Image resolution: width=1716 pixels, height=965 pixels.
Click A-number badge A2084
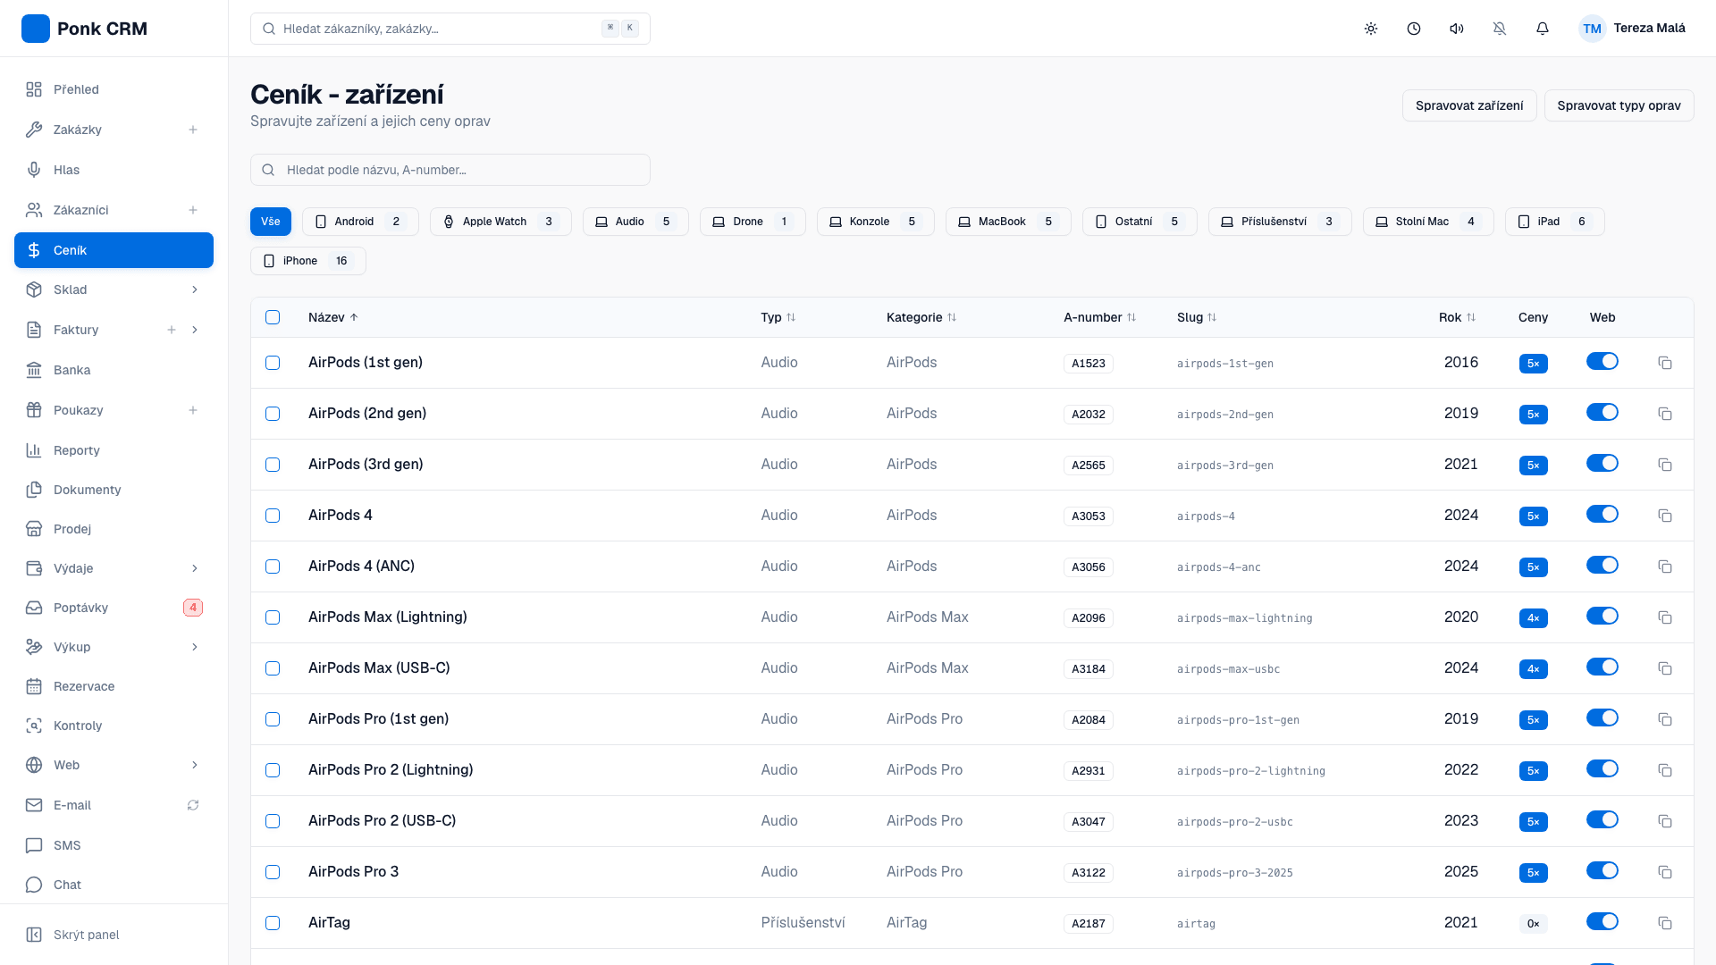(1089, 720)
